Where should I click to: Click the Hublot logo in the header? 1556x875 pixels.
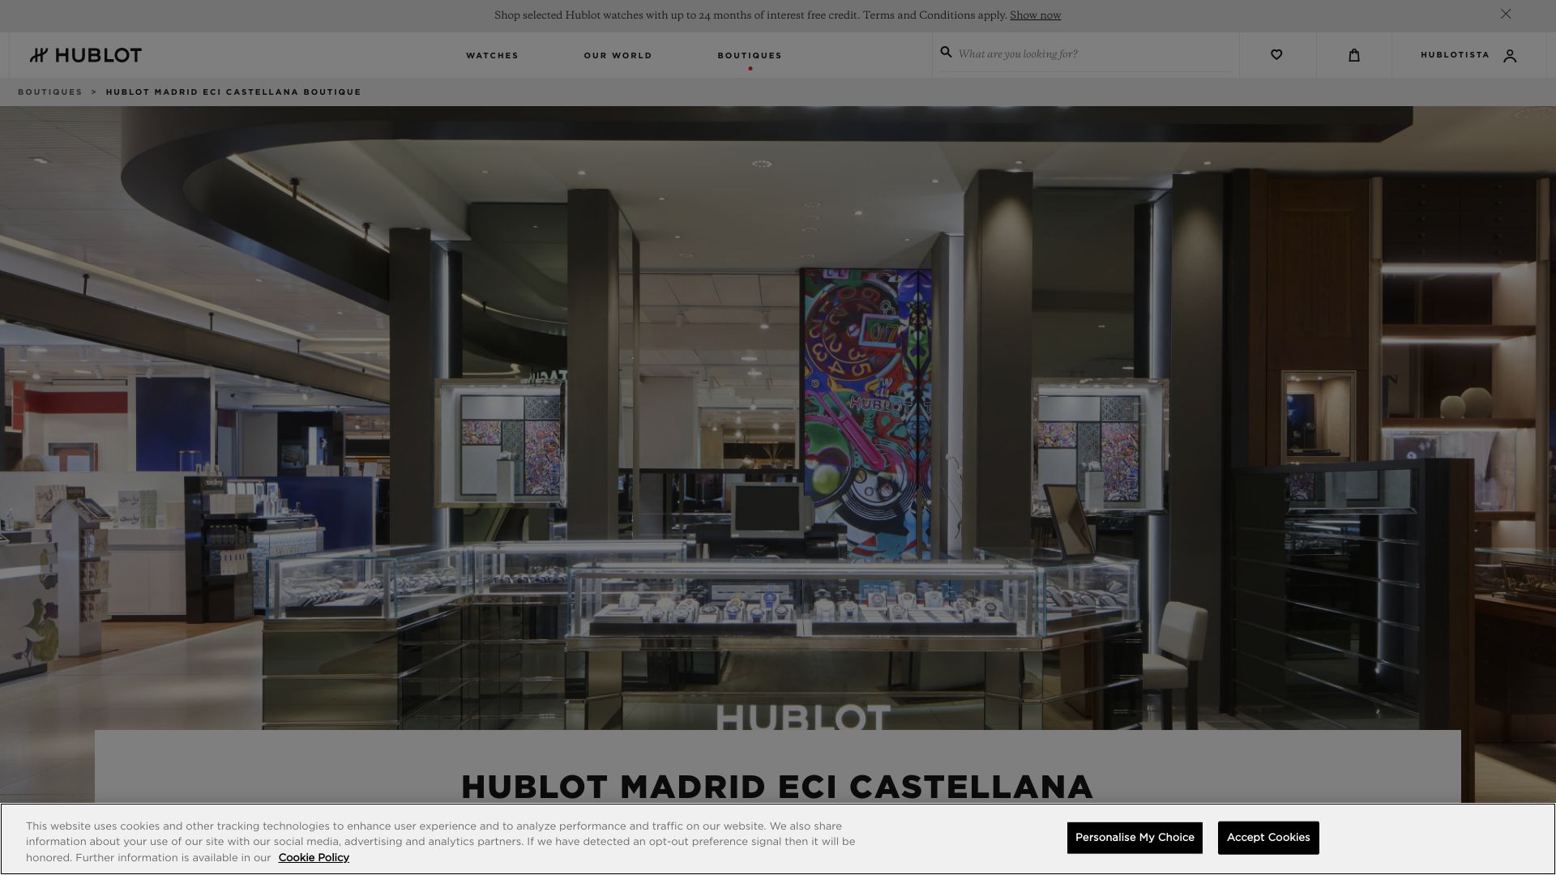click(86, 55)
